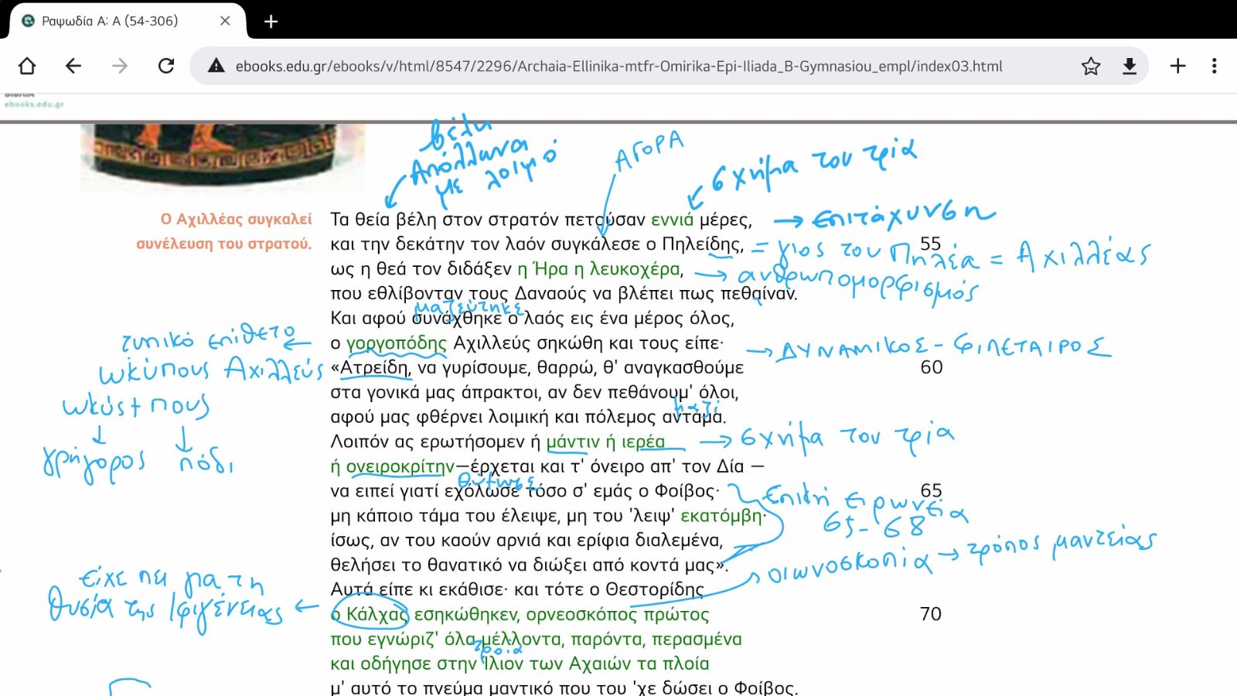Go forward to the next page
The image size is (1237, 696).
(120, 66)
